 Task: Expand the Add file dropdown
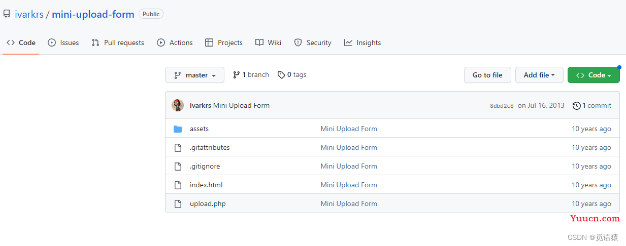tap(539, 75)
